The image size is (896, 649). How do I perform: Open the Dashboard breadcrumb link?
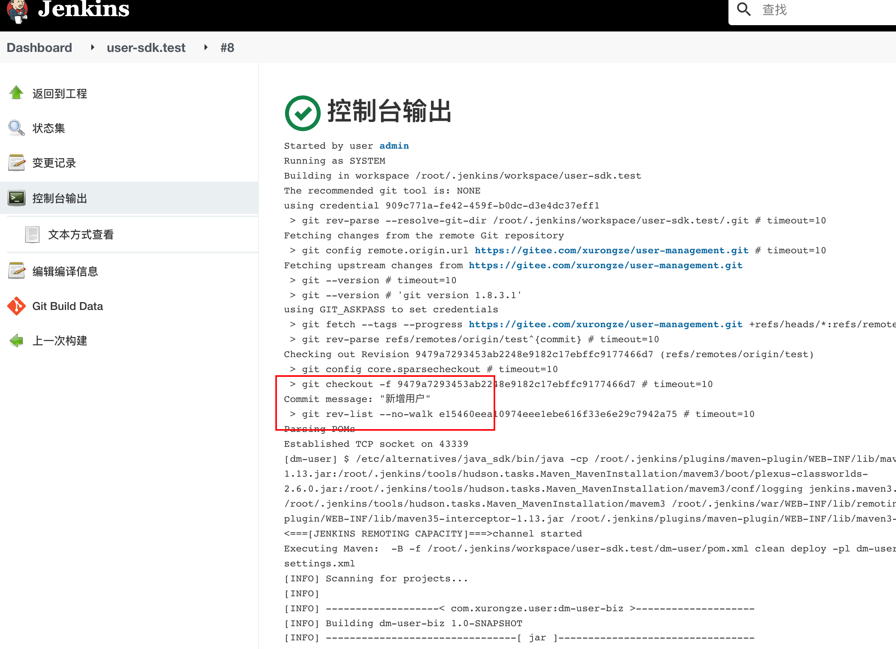[x=39, y=48]
